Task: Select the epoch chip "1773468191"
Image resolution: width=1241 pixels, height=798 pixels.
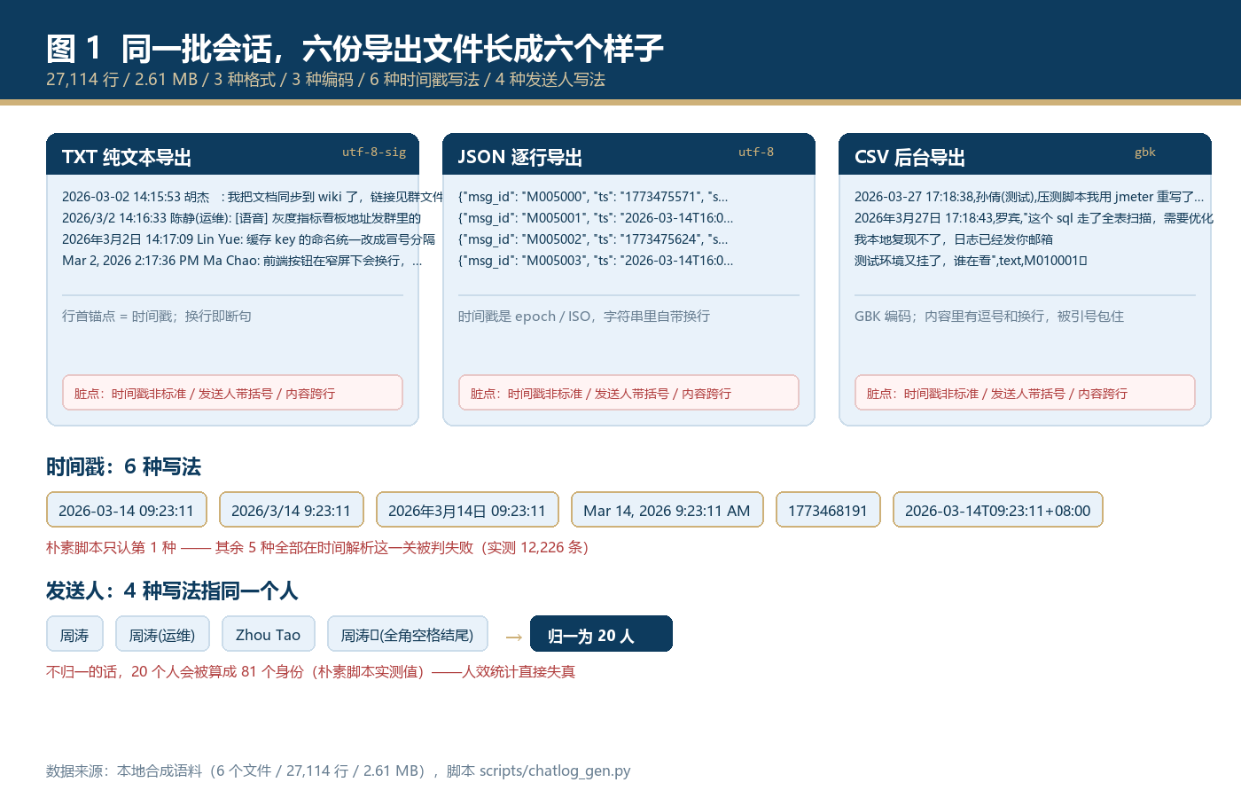Action: 828,510
